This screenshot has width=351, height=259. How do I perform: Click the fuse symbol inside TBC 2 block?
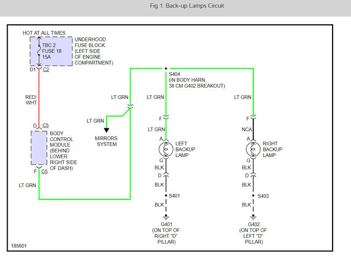tap(39, 51)
